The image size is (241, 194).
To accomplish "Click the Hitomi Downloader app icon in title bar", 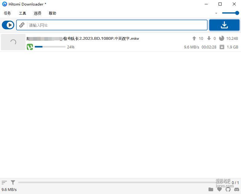I will [5, 4].
